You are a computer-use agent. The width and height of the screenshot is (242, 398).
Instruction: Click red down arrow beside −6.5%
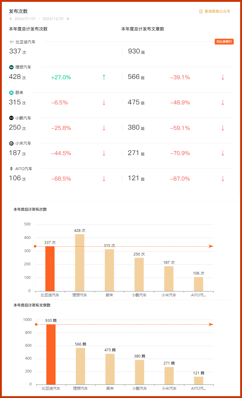pos(104,103)
